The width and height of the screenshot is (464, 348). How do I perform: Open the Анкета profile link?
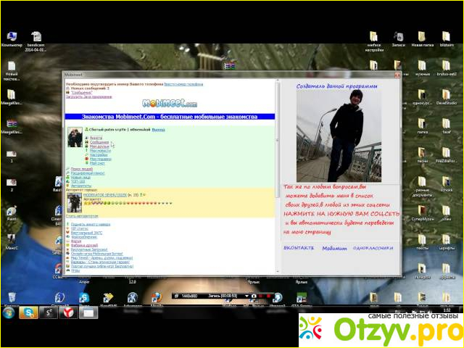[x=96, y=138]
